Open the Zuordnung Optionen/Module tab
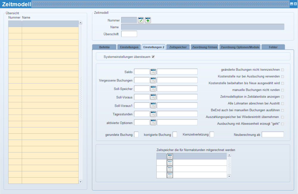This screenshot has width=298, height=194. pyautogui.click(x=240, y=47)
